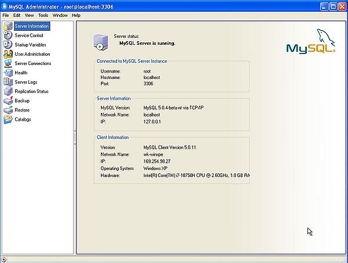Image resolution: width=348 pixels, height=263 pixels.
Task: Click 'MySQL Server is running.' status text
Action: (147, 43)
